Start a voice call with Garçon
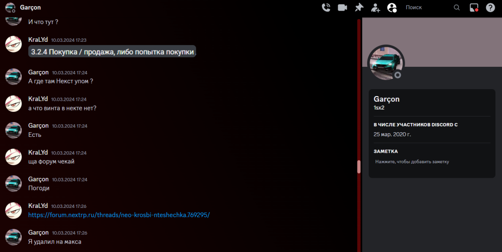Viewport: 502px width, 252px height. pyautogui.click(x=326, y=7)
